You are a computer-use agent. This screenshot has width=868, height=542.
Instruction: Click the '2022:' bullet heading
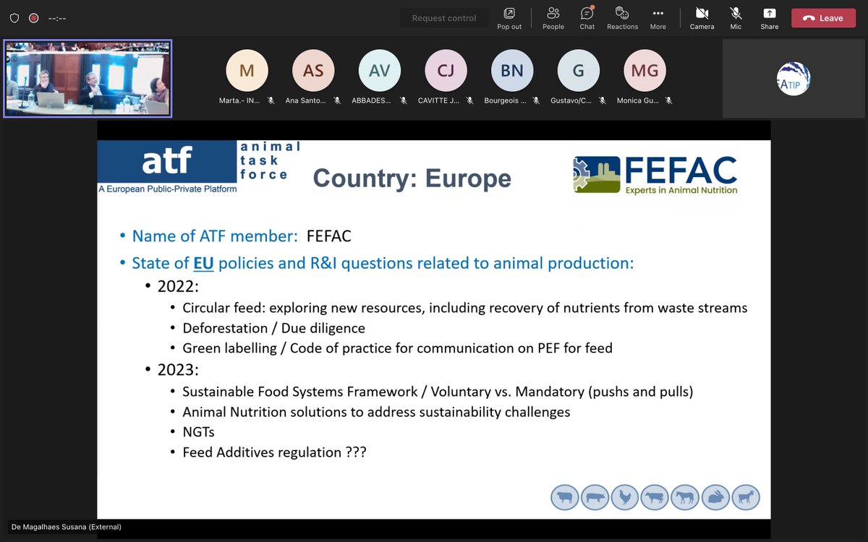pyautogui.click(x=178, y=286)
